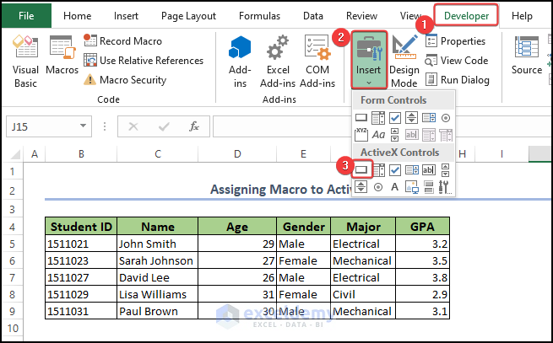Select ActiveX Command Button control

(361, 169)
